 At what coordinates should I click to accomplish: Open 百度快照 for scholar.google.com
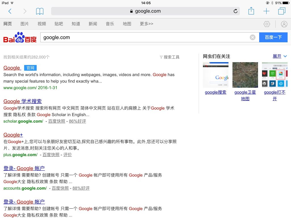click(57, 121)
